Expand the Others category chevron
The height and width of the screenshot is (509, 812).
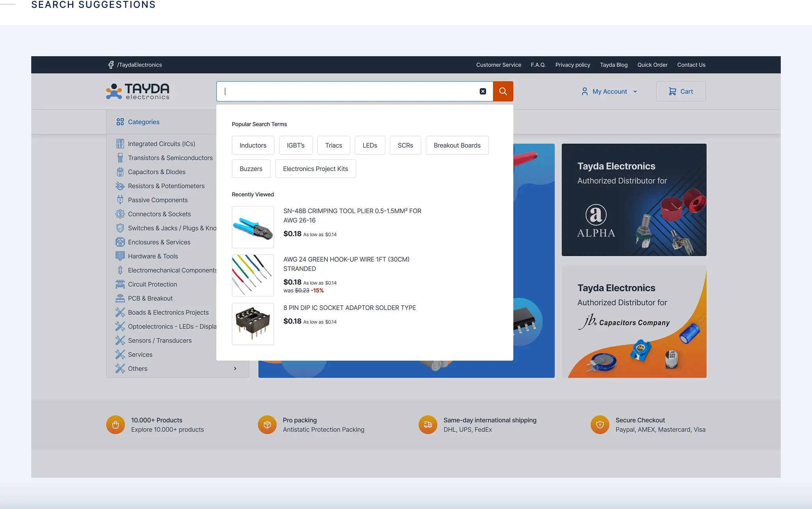click(235, 368)
